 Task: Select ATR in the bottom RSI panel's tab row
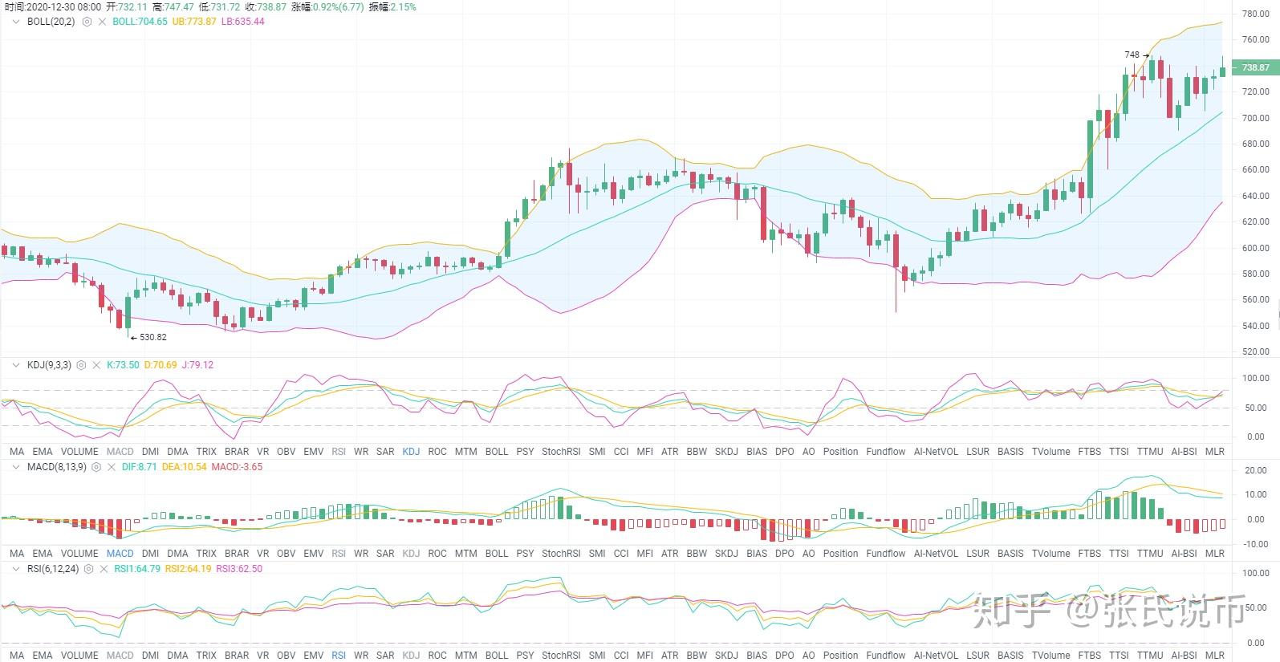point(670,656)
